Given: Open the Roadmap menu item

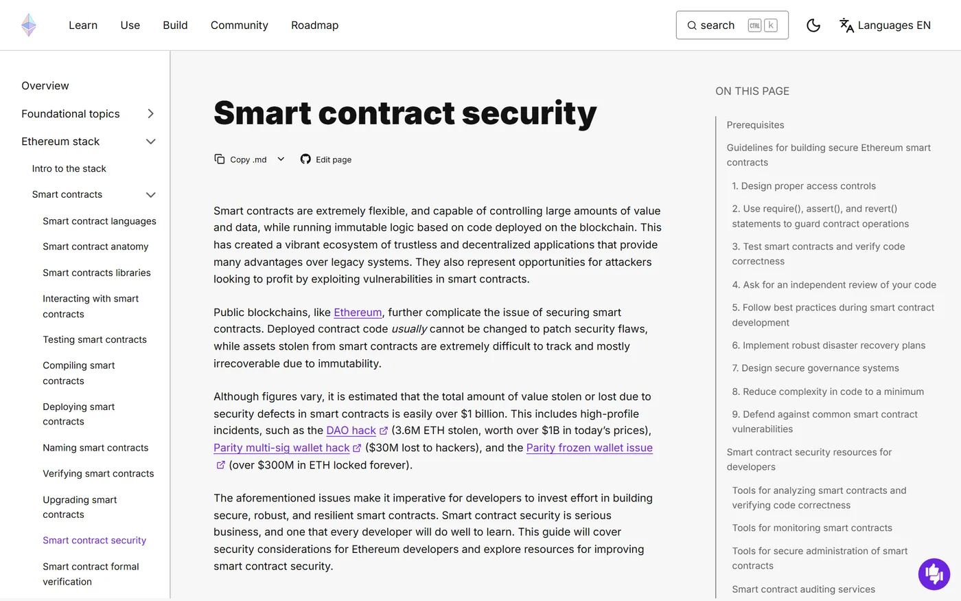Looking at the screenshot, I should point(314,25).
